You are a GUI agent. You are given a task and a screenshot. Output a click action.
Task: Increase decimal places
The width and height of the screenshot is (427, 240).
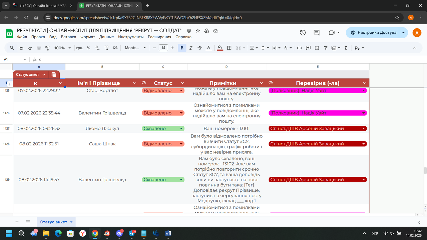(106, 48)
